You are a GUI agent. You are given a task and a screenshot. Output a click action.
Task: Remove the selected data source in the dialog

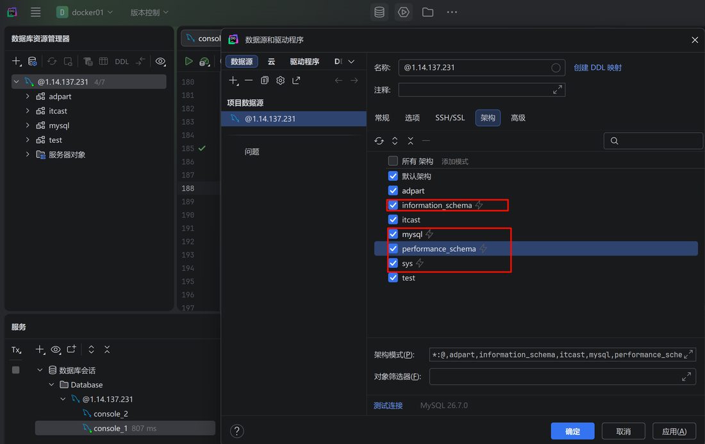point(249,81)
